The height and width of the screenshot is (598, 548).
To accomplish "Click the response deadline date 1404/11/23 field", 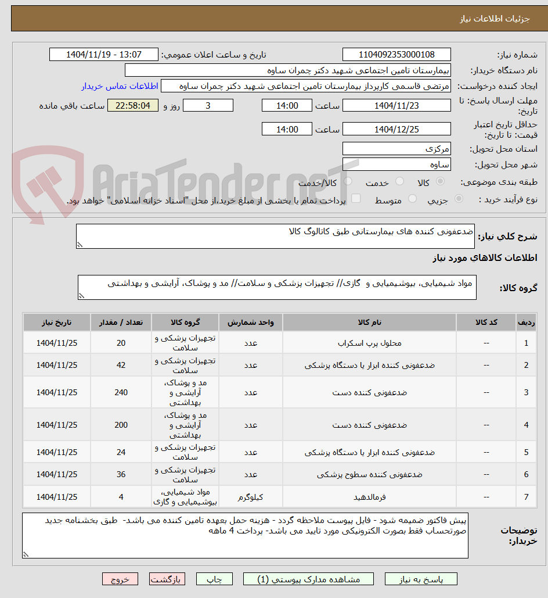I will 396,105.
